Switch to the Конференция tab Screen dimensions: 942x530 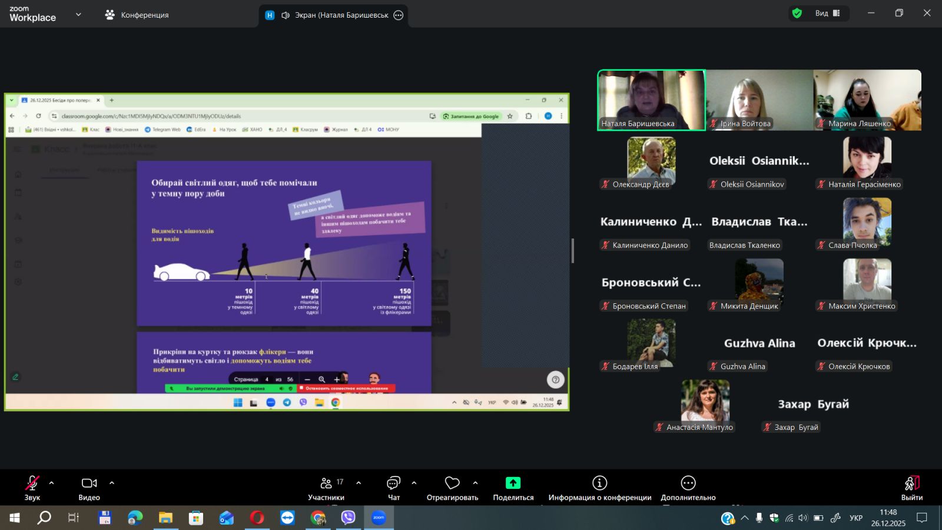click(137, 15)
